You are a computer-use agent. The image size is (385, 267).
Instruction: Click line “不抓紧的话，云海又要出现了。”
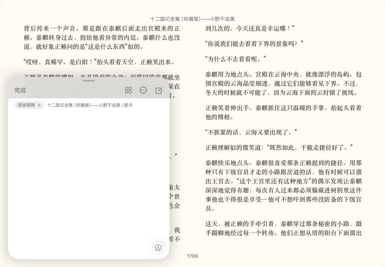tap(251, 132)
